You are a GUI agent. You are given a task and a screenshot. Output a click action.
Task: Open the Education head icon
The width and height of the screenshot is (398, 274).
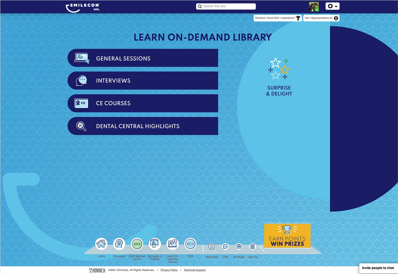tap(119, 244)
